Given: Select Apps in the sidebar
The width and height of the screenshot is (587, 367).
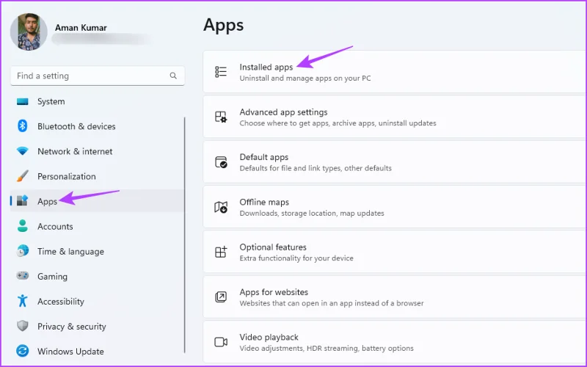Looking at the screenshot, I should [x=98, y=201].
